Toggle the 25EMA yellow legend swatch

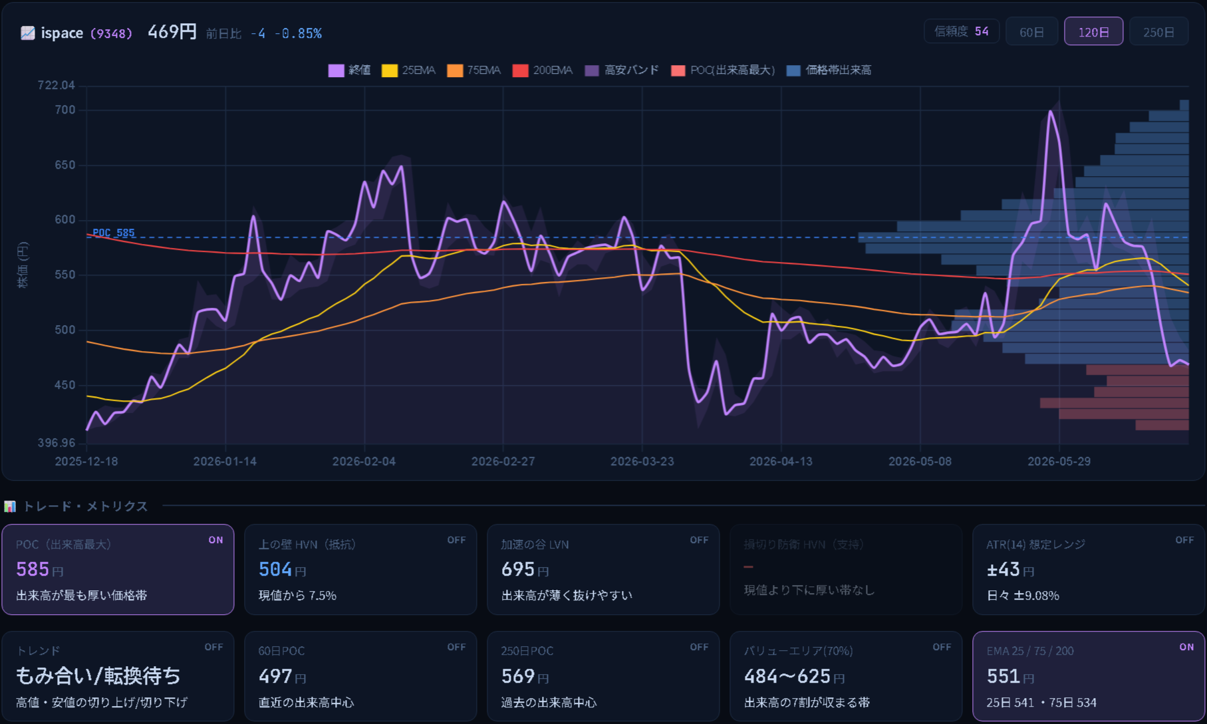pyautogui.click(x=390, y=70)
